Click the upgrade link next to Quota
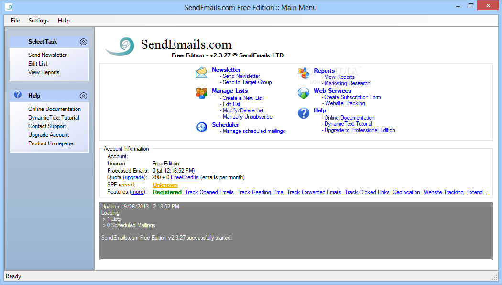502x285 pixels. pos(134,177)
